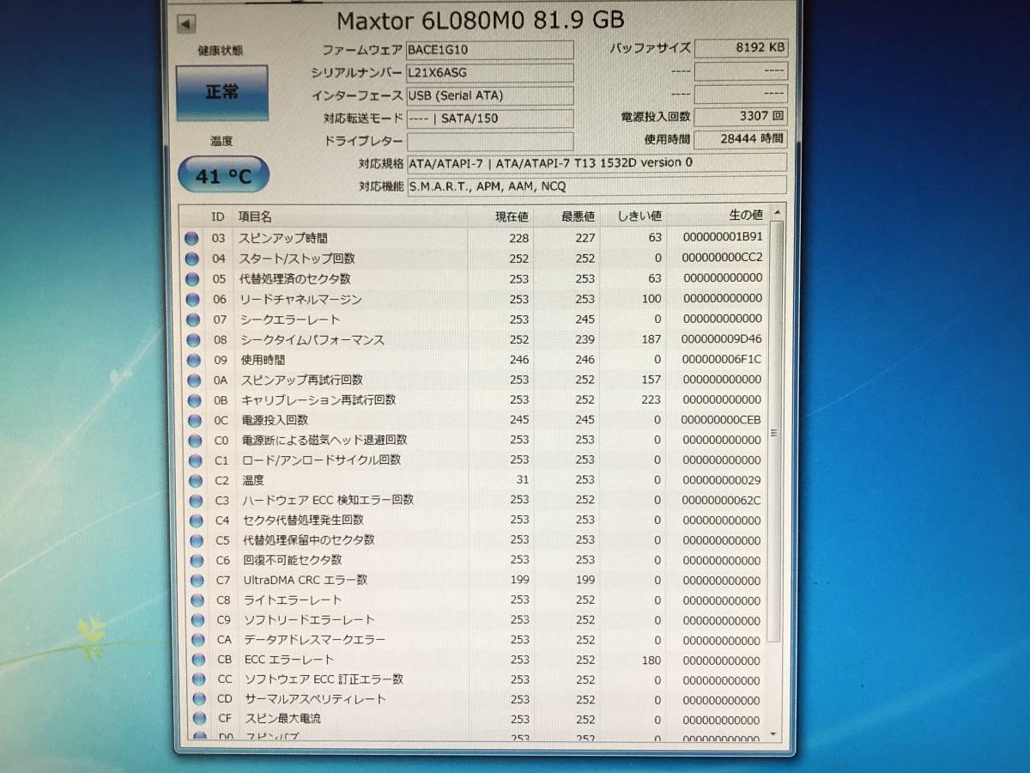Click the power-on count value 3307 回
1030x773 pixels.
741,116
